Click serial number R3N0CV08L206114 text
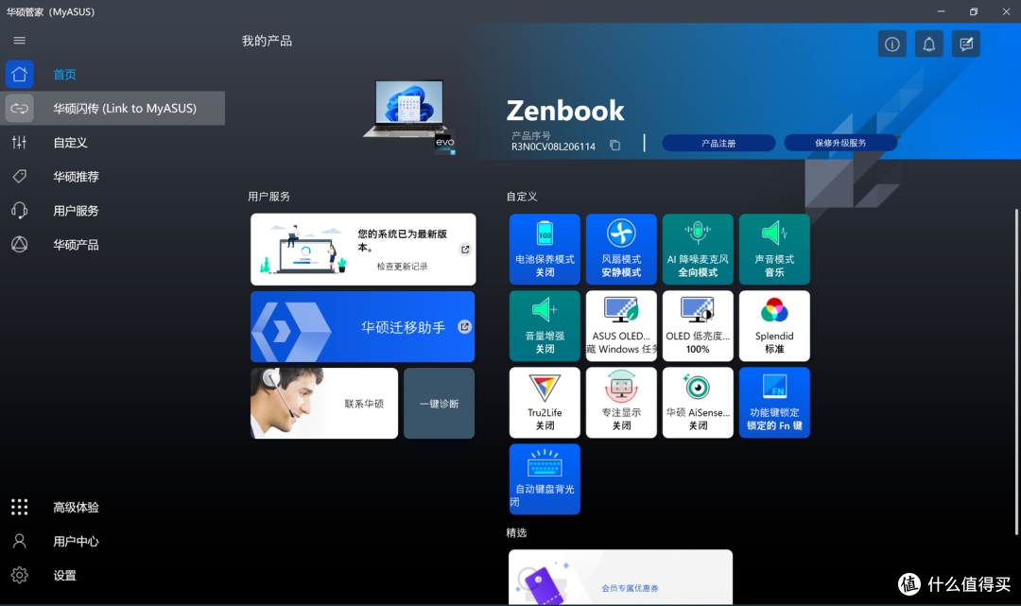Image resolution: width=1021 pixels, height=606 pixels. 553,147
